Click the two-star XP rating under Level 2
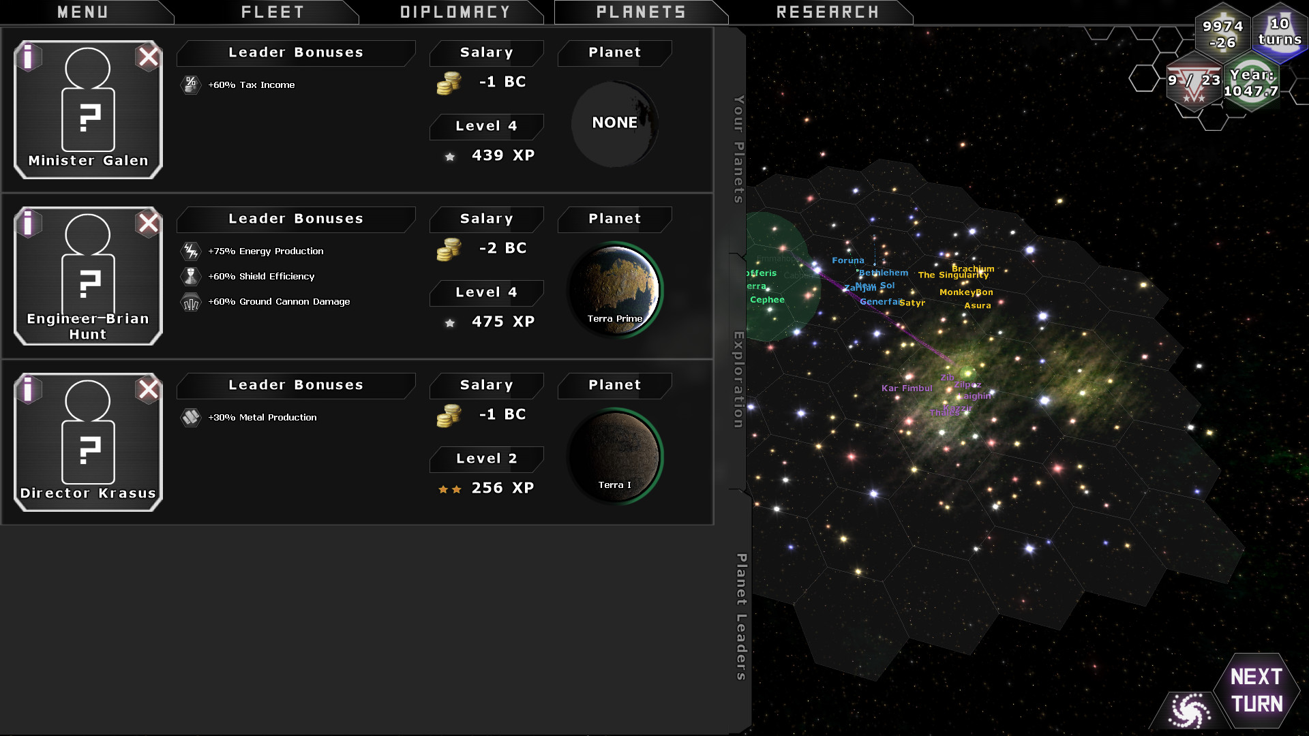 (x=448, y=489)
